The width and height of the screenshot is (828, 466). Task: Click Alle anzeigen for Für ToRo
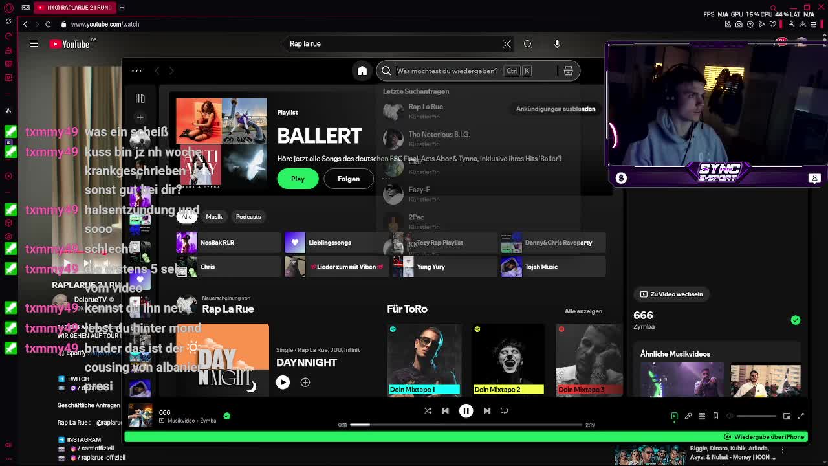tap(583, 311)
